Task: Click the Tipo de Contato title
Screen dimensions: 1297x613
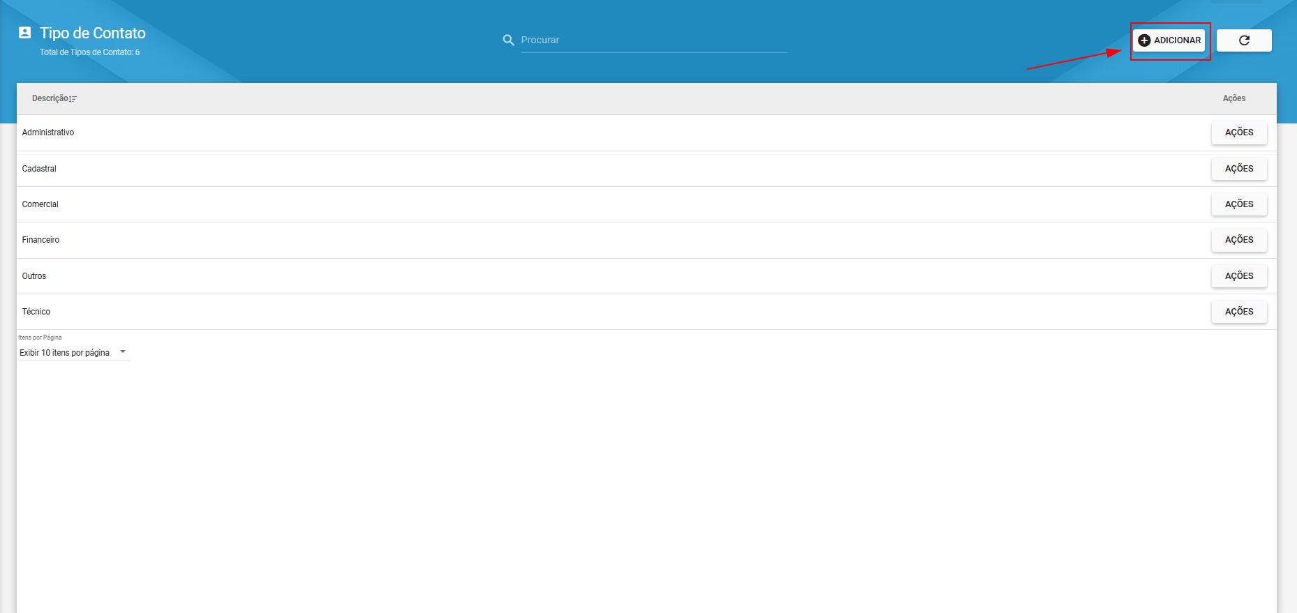Action: [93, 33]
